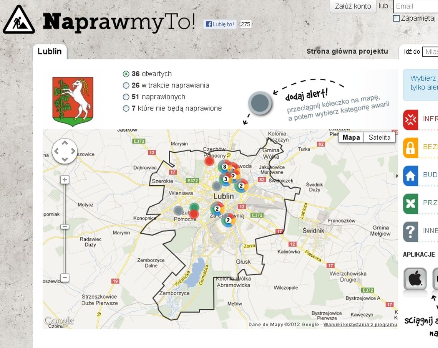Open the 2-cluster marker near Za Cukrownią
Image resolution: width=438 pixels, height=348 pixels.
228,220
